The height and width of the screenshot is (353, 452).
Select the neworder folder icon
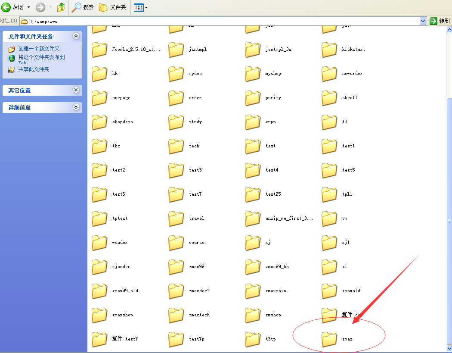click(x=329, y=74)
